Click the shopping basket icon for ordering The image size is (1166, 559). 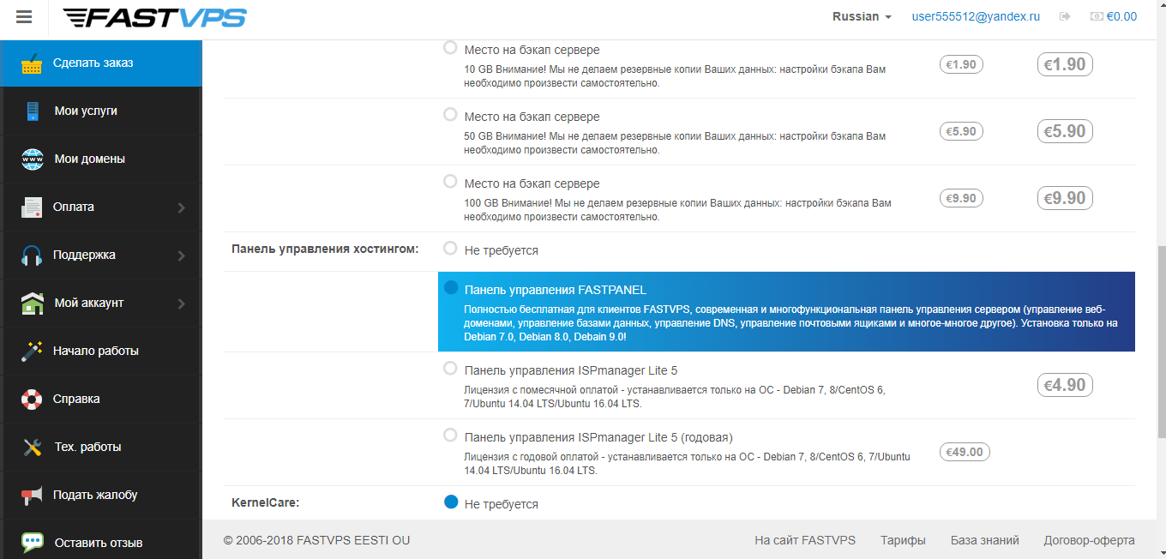click(32, 63)
